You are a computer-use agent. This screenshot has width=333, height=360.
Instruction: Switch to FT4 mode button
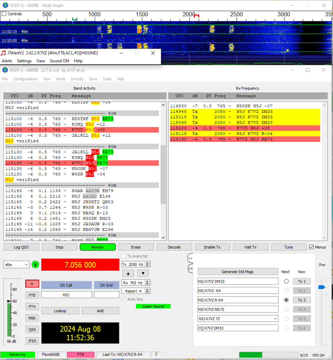click(x=32, y=307)
